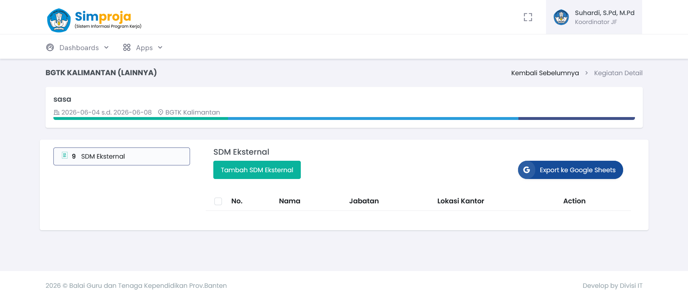Toggle fullscreen mode icon
Image resolution: width=688 pixels, height=300 pixels.
pyautogui.click(x=528, y=17)
